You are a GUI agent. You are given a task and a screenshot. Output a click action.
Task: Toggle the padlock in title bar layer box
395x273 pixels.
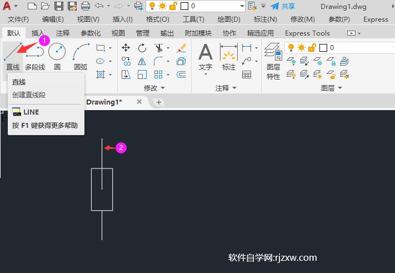click(173, 6)
